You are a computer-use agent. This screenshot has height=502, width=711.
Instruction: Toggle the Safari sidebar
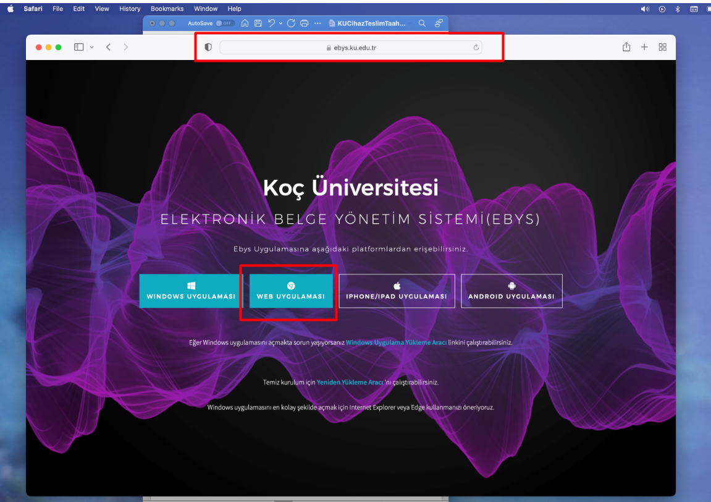tap(79, 47)
